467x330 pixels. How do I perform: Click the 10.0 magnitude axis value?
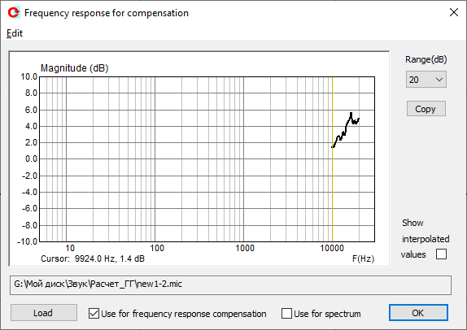pos(29,76)
